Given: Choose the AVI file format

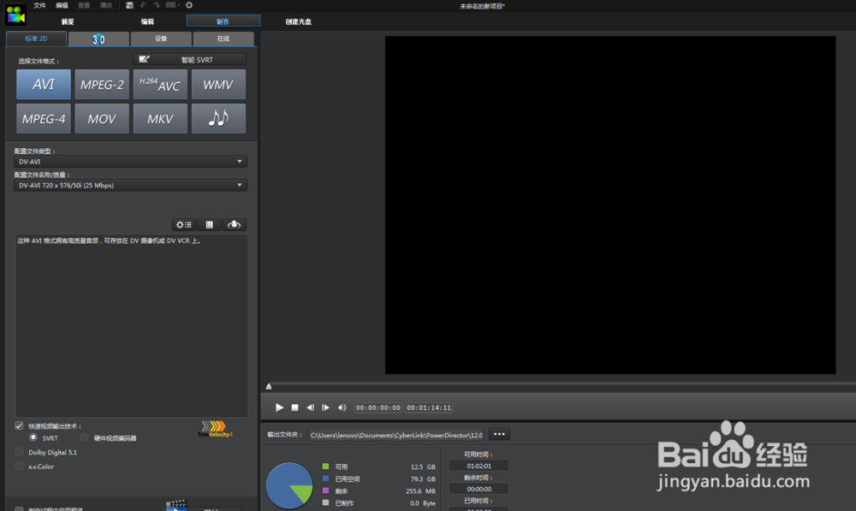Looking at the screenshot, I should [x=44, y=85].
